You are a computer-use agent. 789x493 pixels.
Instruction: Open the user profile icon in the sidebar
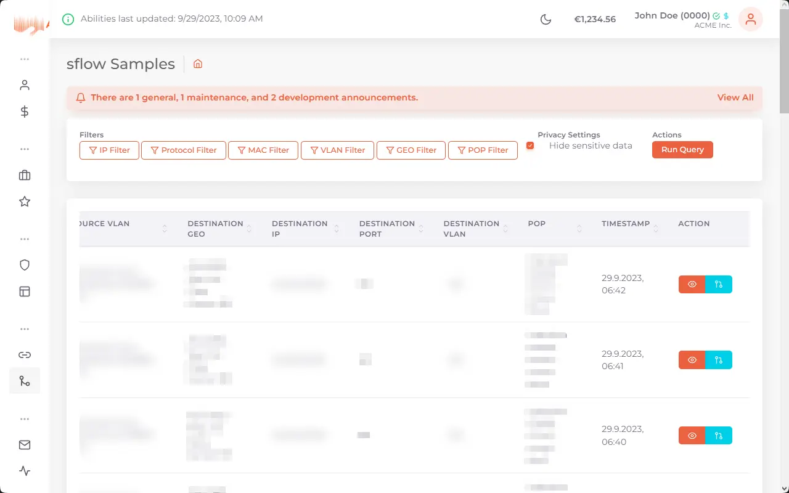click(24, 84)
